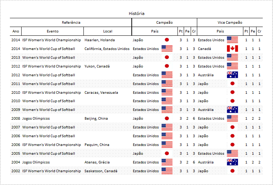
Task: Click United States vice-champion flag in Haarlen row
Action: [232, 40]
